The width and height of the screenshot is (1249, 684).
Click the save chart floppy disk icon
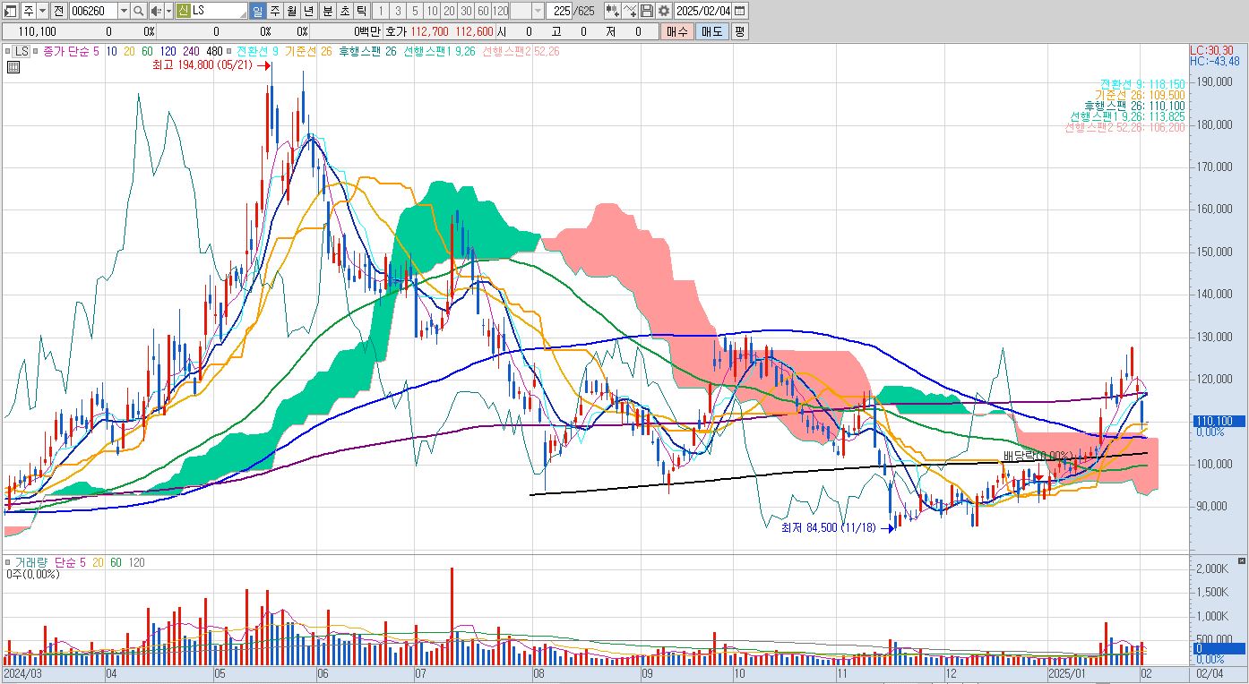647,11
